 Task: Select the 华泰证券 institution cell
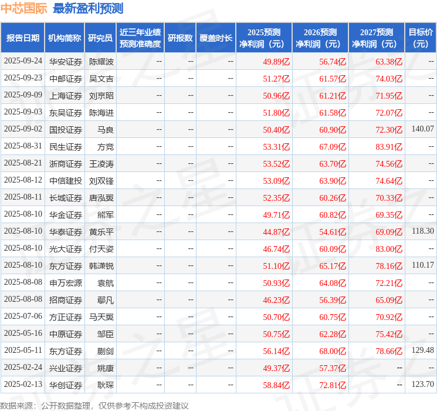(66, 232)
